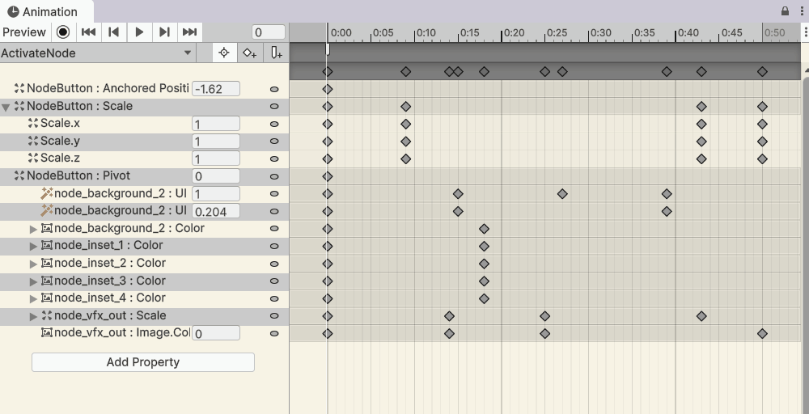Viewport: 809px width, 414px height.
Task: Open the Animation window options menu
Action: click(801, 11)
